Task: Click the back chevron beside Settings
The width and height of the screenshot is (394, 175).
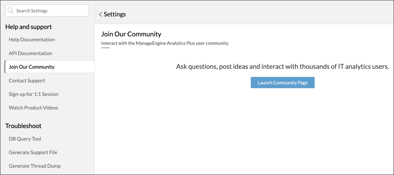Action: pyautogui.click(x=100, y=15)
